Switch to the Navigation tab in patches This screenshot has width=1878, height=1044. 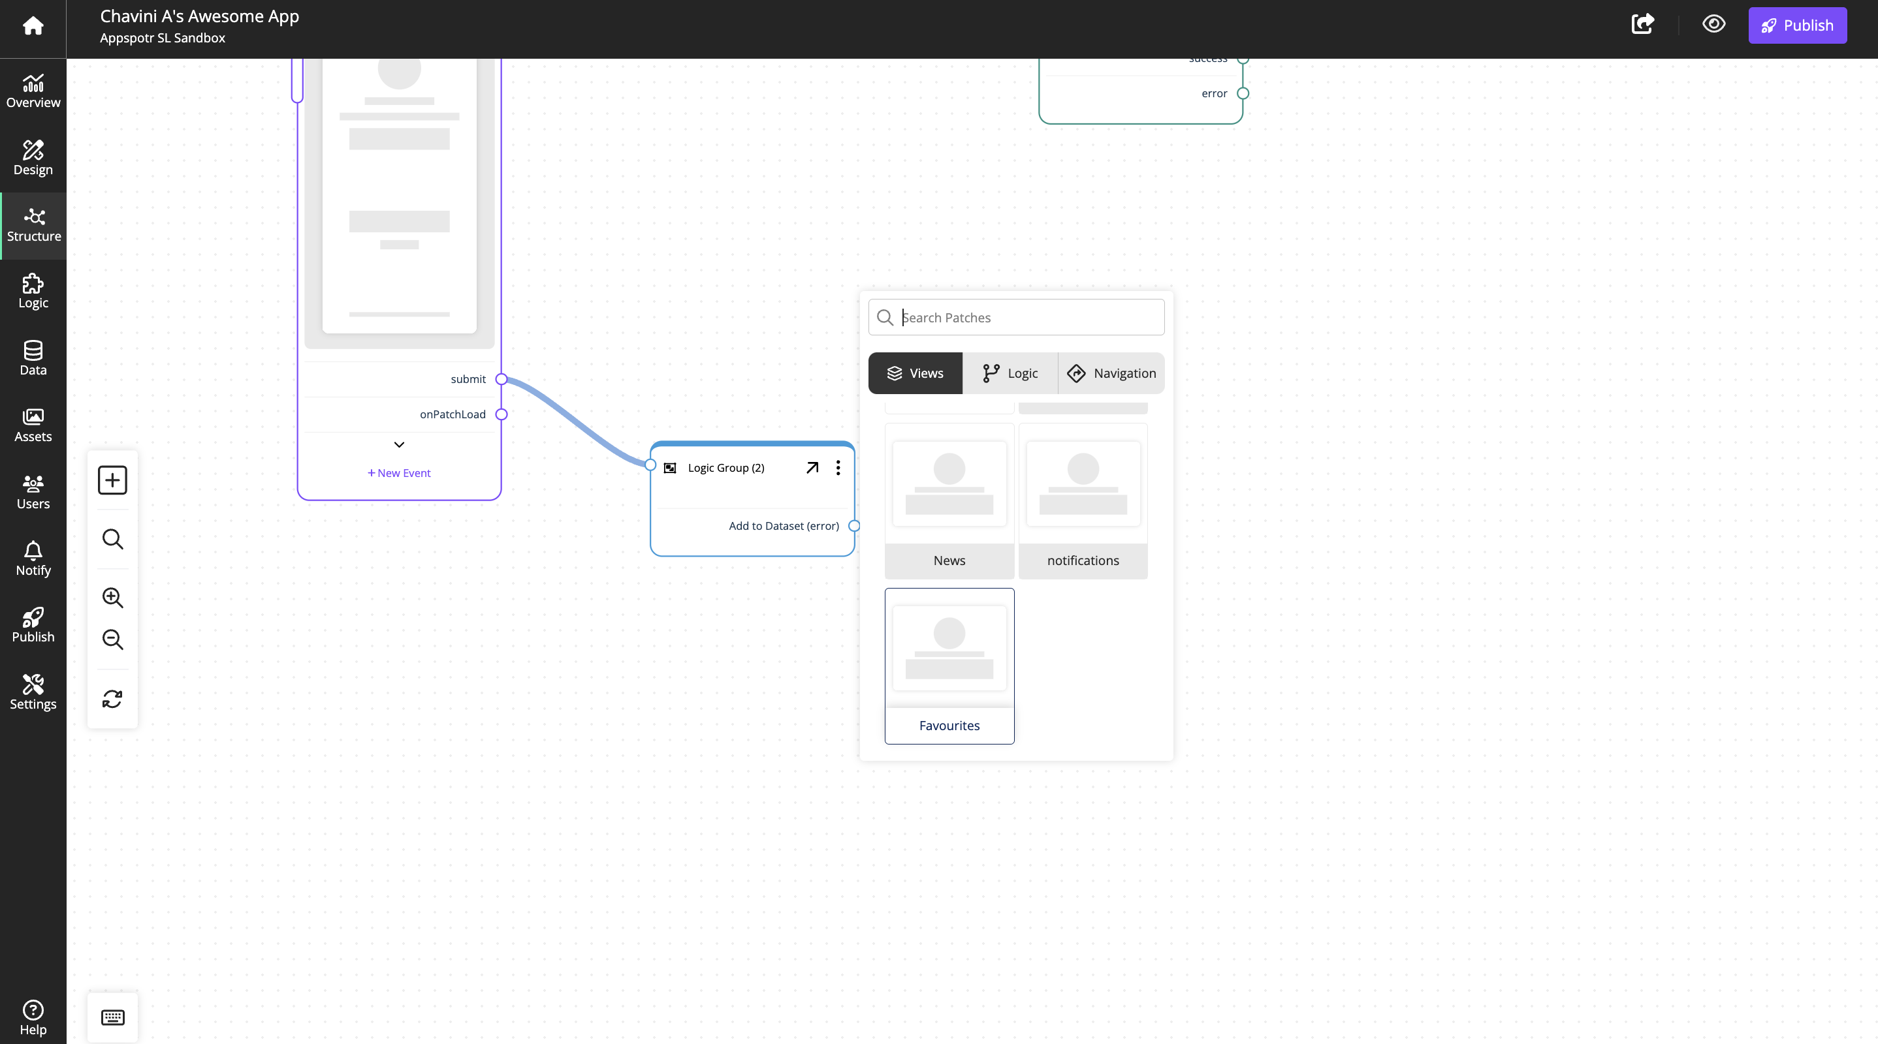coord(1110,373)
